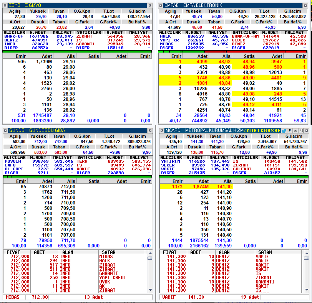Viewport: 312px width, 303px height.
Task: Click buyer BANK-OF in ZGYO alıcılar list
Action: tap(14, 36)
